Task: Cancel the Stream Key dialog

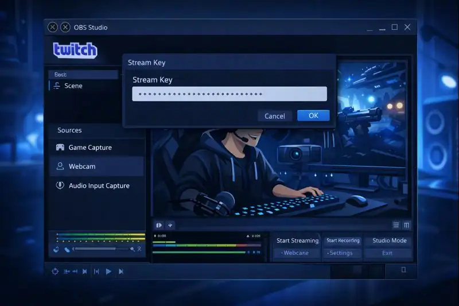Action: pyautogui.click(x=275, y=116)
